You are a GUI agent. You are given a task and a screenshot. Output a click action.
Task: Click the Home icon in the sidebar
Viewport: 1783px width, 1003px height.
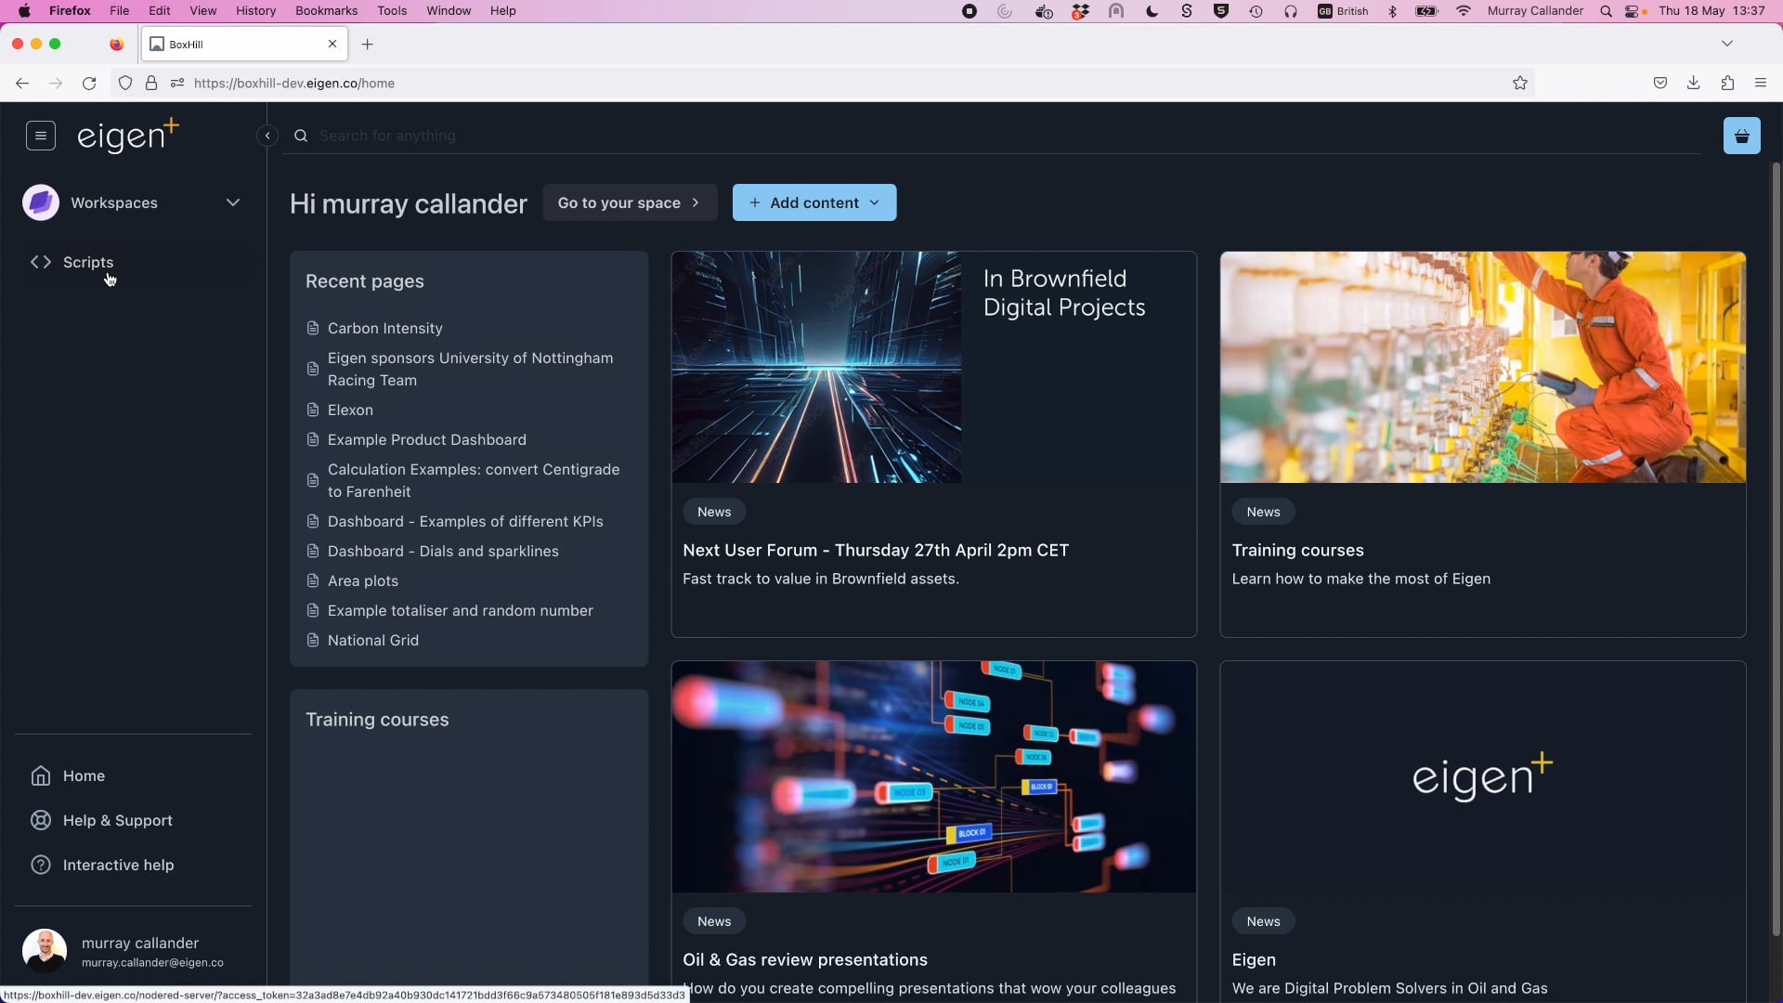click(x=41, y=775)
